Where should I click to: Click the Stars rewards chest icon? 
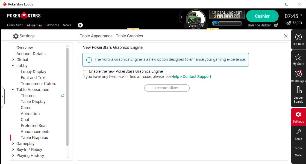(x=216, y=23)
